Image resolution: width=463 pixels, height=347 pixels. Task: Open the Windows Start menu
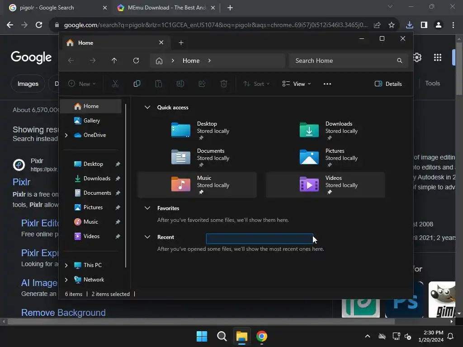click(202, 336)
